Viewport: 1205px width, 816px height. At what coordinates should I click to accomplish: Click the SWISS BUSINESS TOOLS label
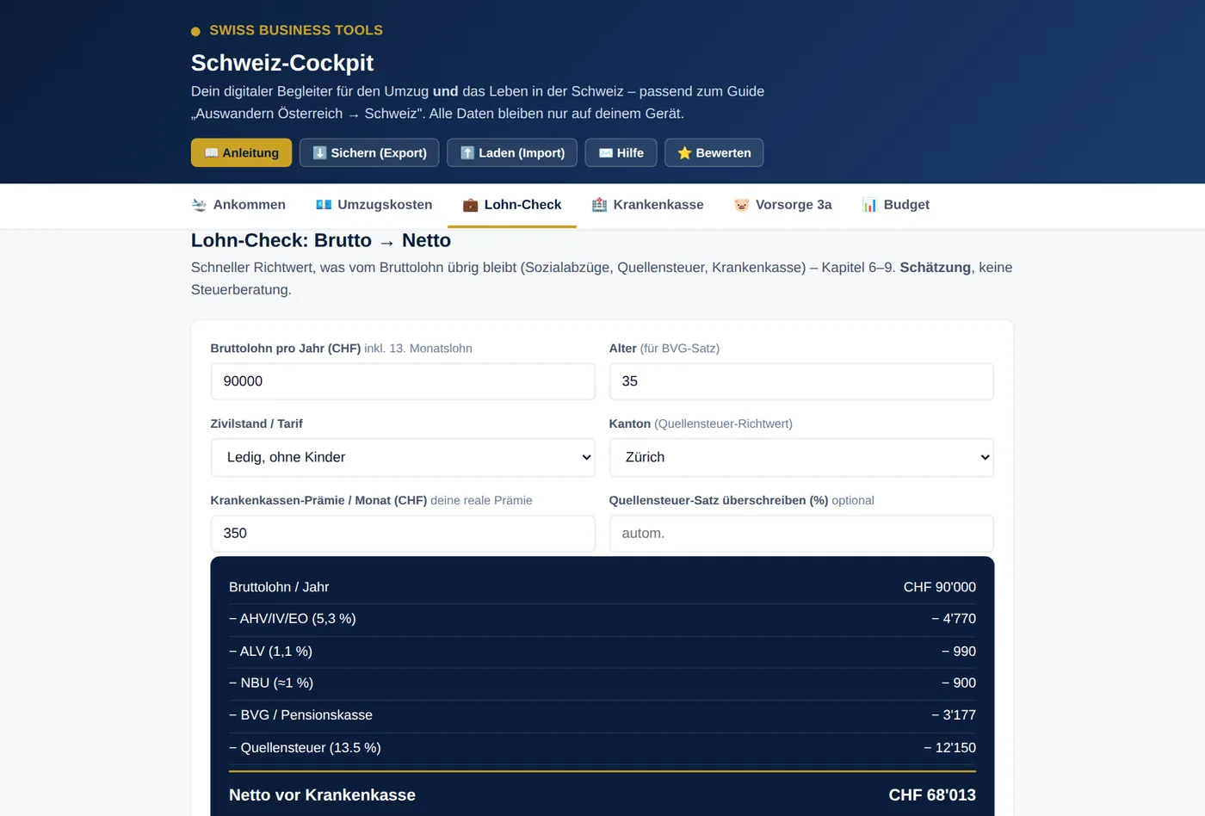[296, 30]
